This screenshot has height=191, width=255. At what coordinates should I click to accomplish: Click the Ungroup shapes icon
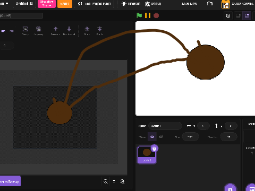click(38, 31)
